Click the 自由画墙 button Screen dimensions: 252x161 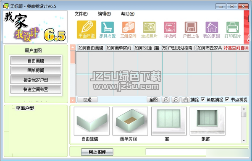point(36,61)
